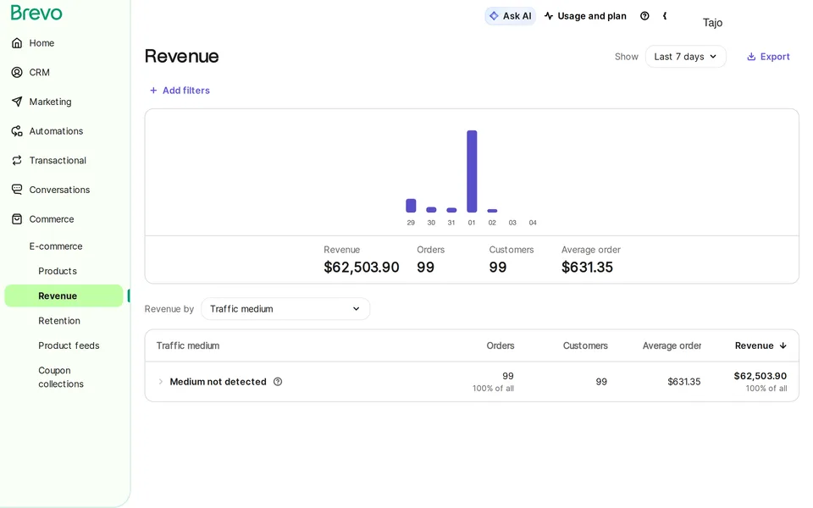Click the page heading Revenue
This screenshot has height=508, width=813.
181,56
